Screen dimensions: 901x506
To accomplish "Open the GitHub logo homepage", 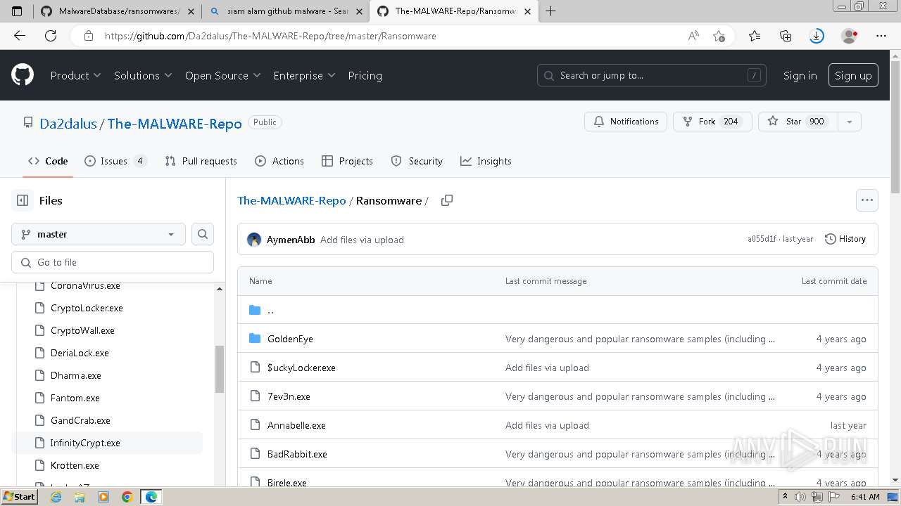I will (x=23, y=75).
